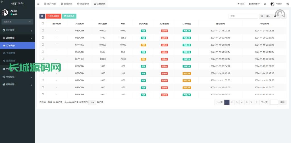The height and width of the screenshot is (143, 291).
Task: Open the column display grid dropdown
Action: pyautogui.click(x=268, y=16)
